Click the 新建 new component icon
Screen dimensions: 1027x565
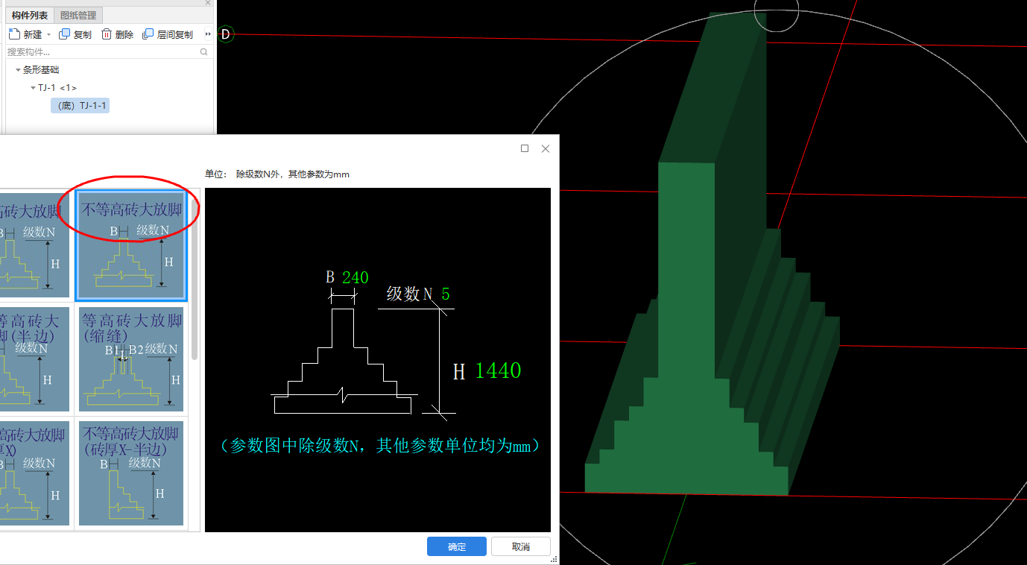14,34
